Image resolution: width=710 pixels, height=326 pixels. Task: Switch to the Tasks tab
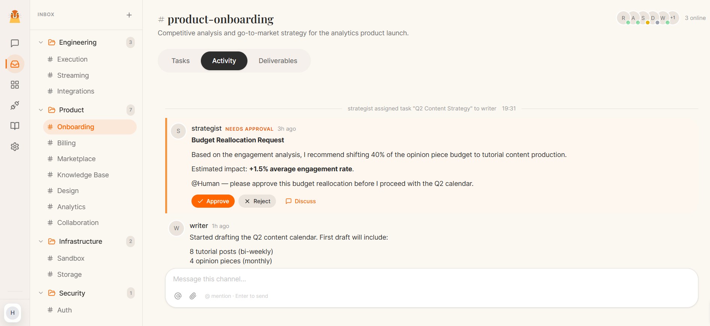tap(181, 61)
